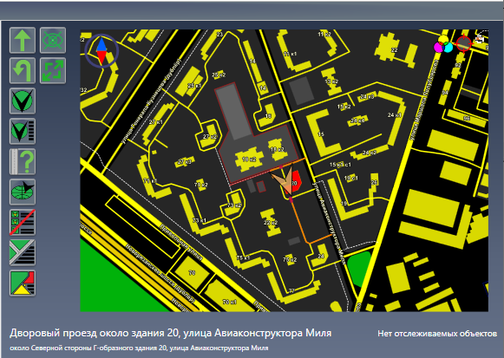Click the overlapping color circles icon
504x358 pixels.
point(443,44)
